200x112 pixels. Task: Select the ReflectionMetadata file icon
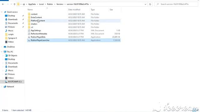coord(29,34)
